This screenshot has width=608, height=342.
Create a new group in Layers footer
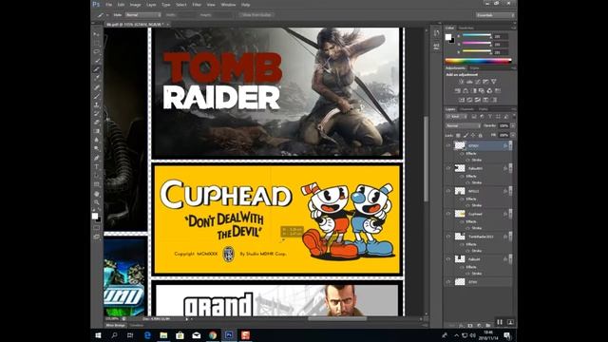point(487,325)
